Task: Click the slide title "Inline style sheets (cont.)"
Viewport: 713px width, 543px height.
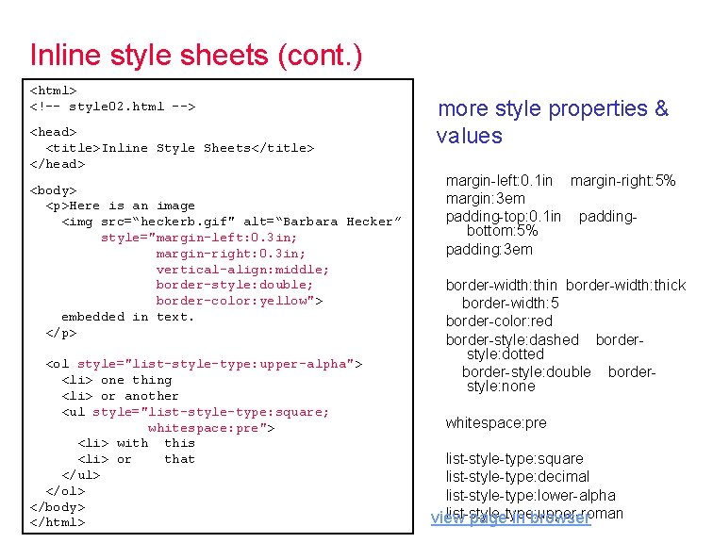Action: [x=196, y=56]
